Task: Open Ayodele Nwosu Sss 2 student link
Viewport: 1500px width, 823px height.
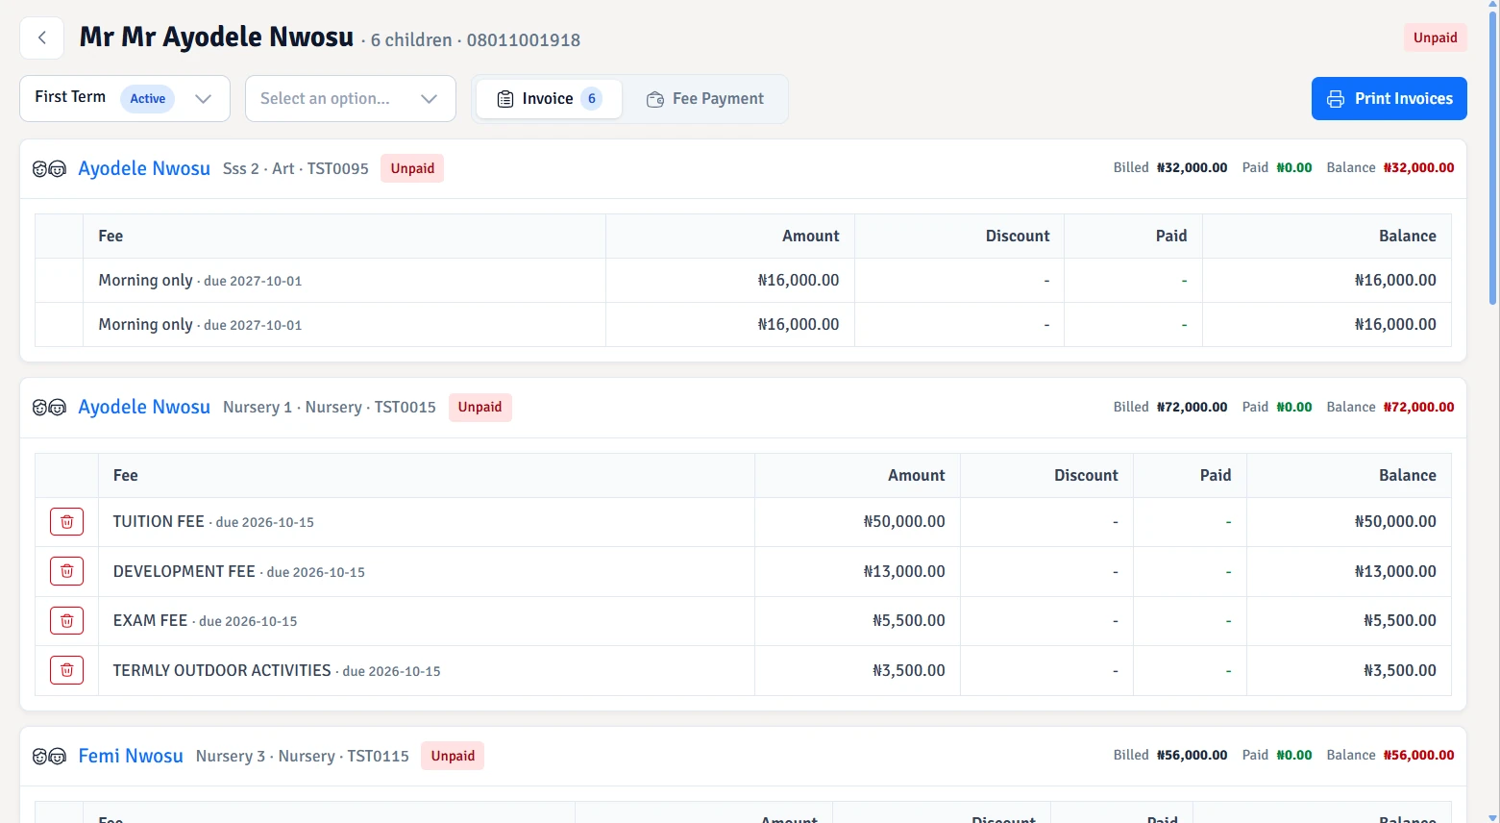Action: pos(144,168)
